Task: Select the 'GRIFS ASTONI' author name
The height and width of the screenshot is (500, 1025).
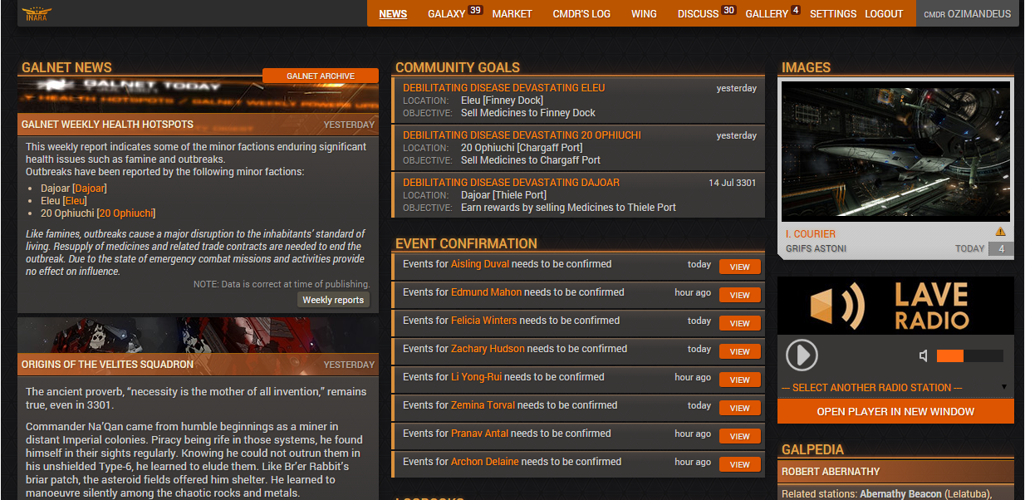Action: [x=816, y=248]
